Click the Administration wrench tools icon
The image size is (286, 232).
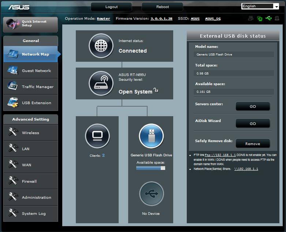pos(13,197)
